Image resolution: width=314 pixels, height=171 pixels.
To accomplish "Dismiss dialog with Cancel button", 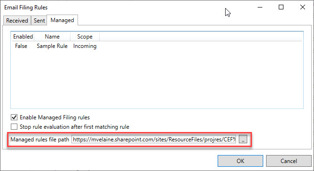I will pos(289,161).
